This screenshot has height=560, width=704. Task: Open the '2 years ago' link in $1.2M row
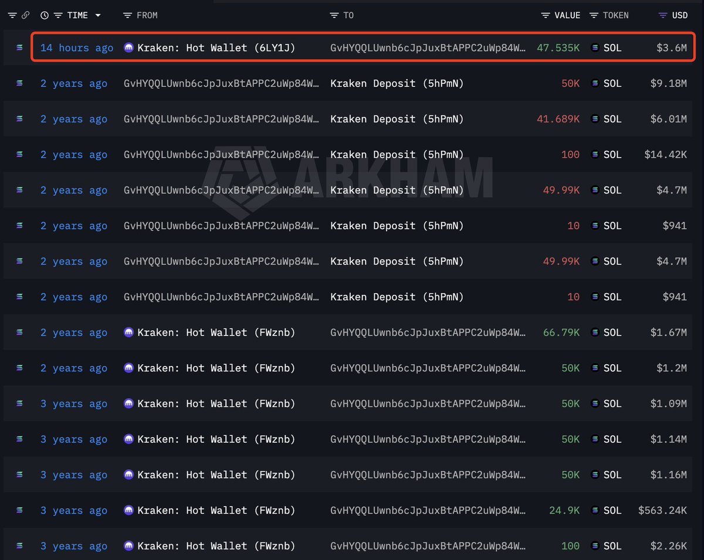[74, 368]
